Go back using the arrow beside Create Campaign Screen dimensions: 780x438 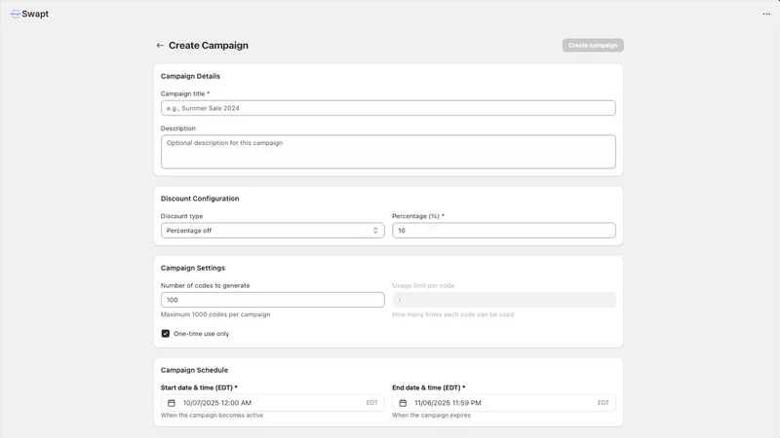(x=160, y=45)
